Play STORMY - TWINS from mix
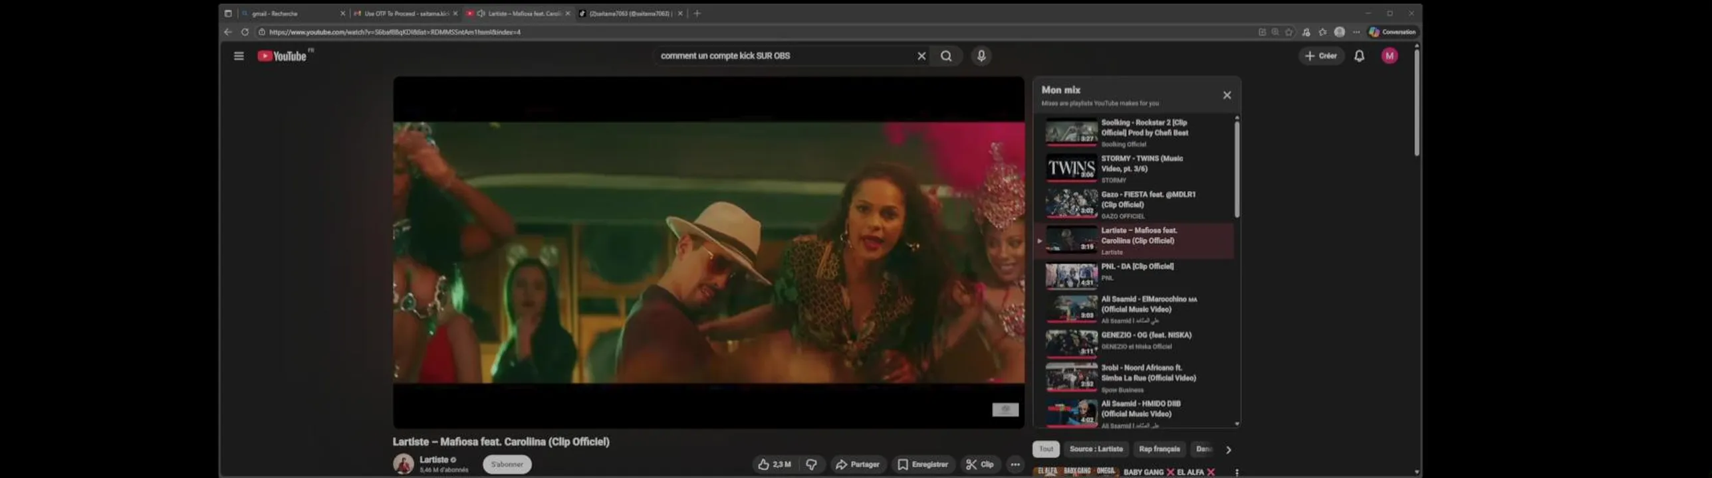The image size is (1712, 478). click(x=1134, y=169)
